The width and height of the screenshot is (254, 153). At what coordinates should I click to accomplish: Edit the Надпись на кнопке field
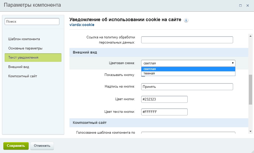coord(187,87)
